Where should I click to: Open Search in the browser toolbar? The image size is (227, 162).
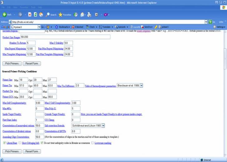[51, 15]
